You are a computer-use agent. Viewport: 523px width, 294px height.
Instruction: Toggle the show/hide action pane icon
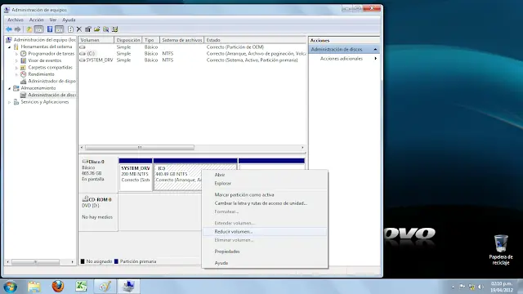(59, 29)
